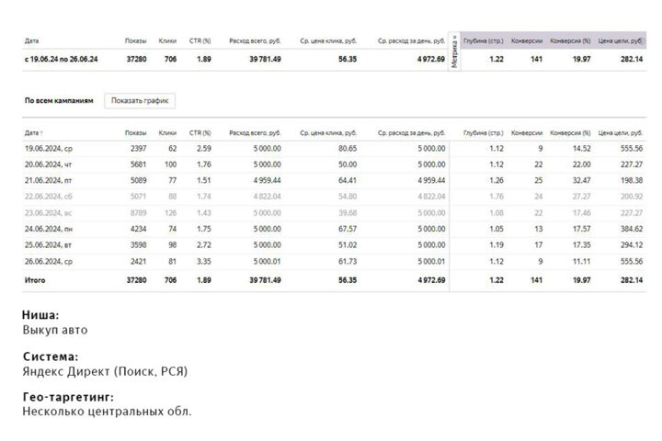Click the highlighted "Конверсия (%)" top header
This screenshot has height=441, width=662.
coord(570,41)
